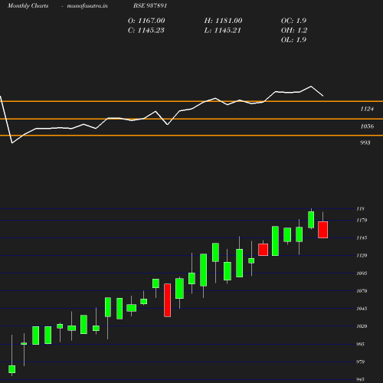
Task: Click the 1070 price axis label
Action: (x=362, y=291)
